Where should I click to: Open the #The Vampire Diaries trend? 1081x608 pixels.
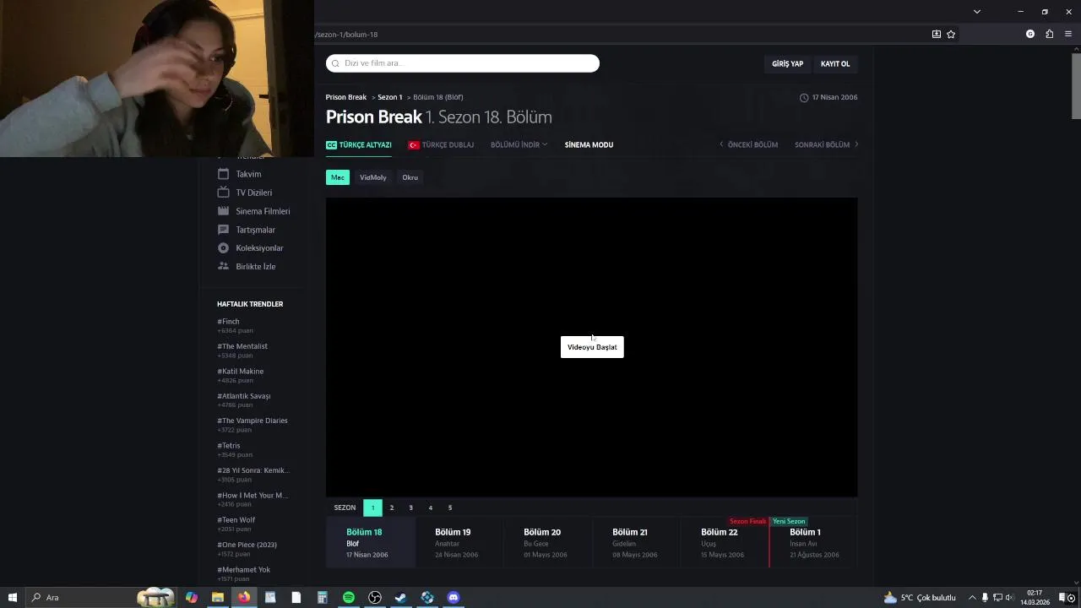(253, 421)
